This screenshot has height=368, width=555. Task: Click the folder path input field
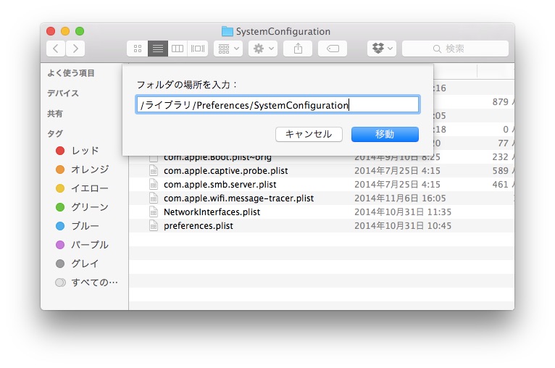pos(277,105)
